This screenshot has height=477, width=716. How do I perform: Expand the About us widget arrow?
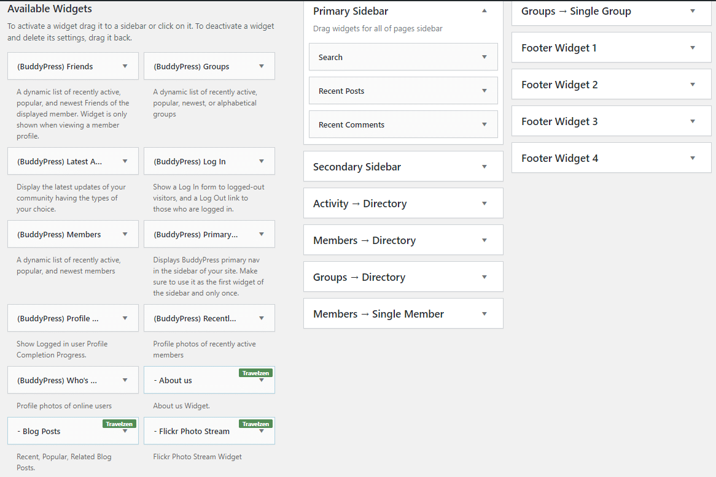tap(261, 380)
